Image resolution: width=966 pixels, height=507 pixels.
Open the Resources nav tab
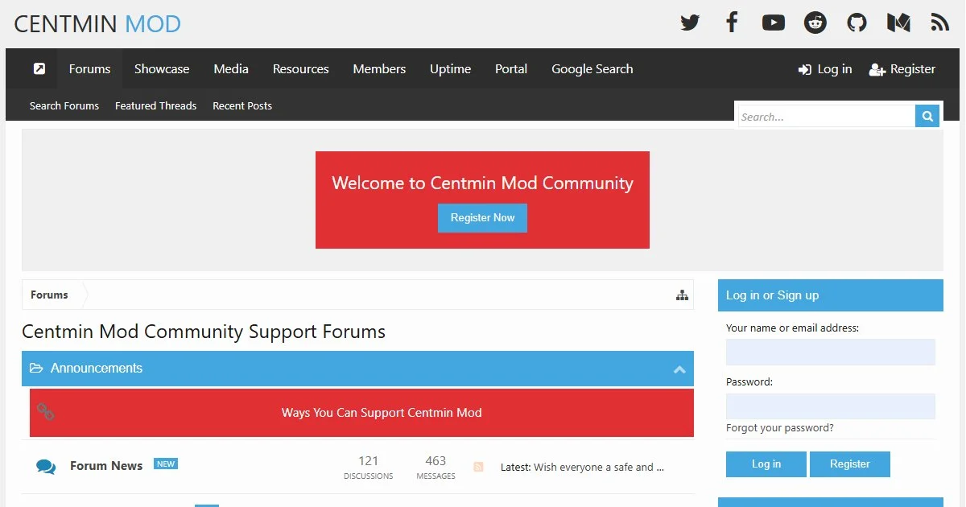pyautogui.click(x=301, y=68)
